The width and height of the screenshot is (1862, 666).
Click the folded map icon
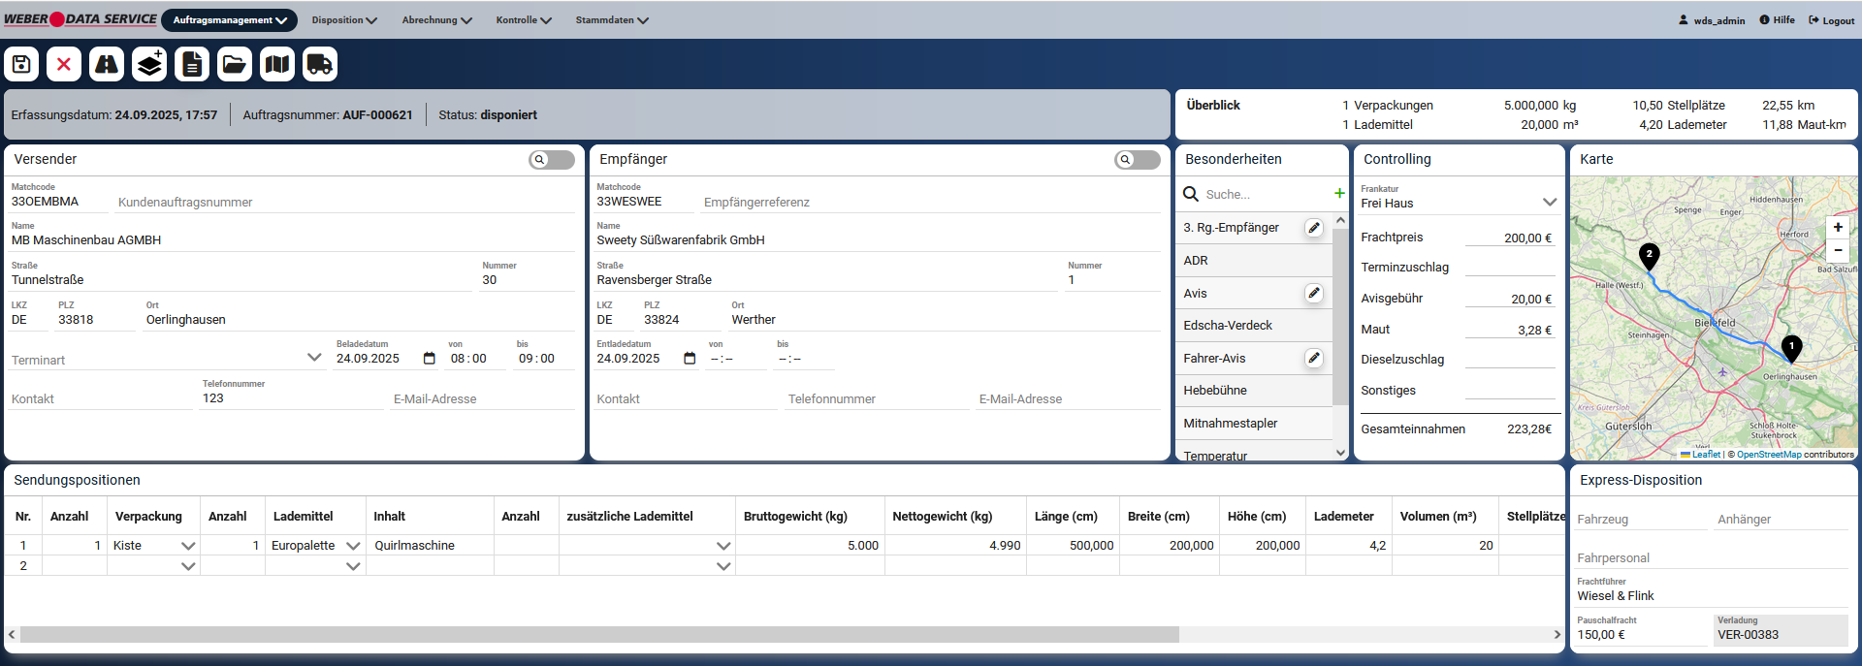(x=277, y=64)
